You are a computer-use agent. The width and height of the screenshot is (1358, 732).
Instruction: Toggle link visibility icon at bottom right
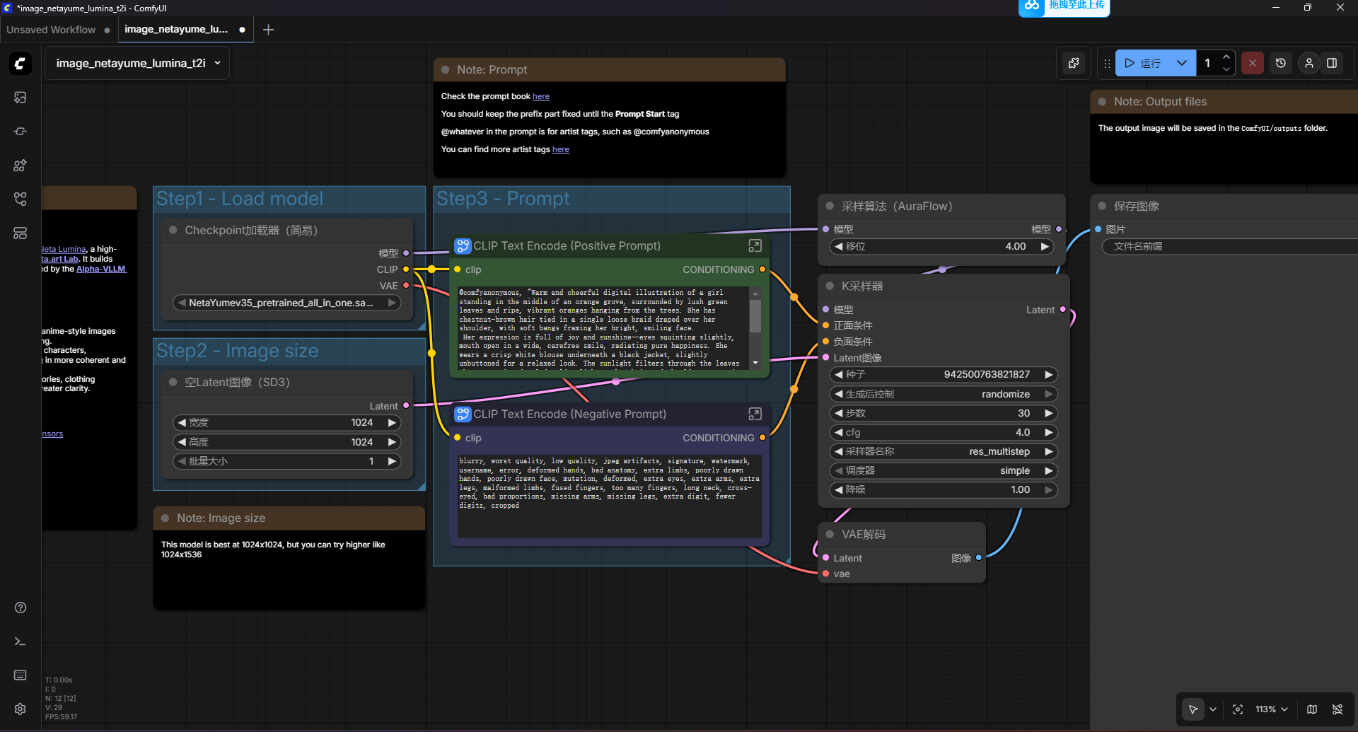1337,709
